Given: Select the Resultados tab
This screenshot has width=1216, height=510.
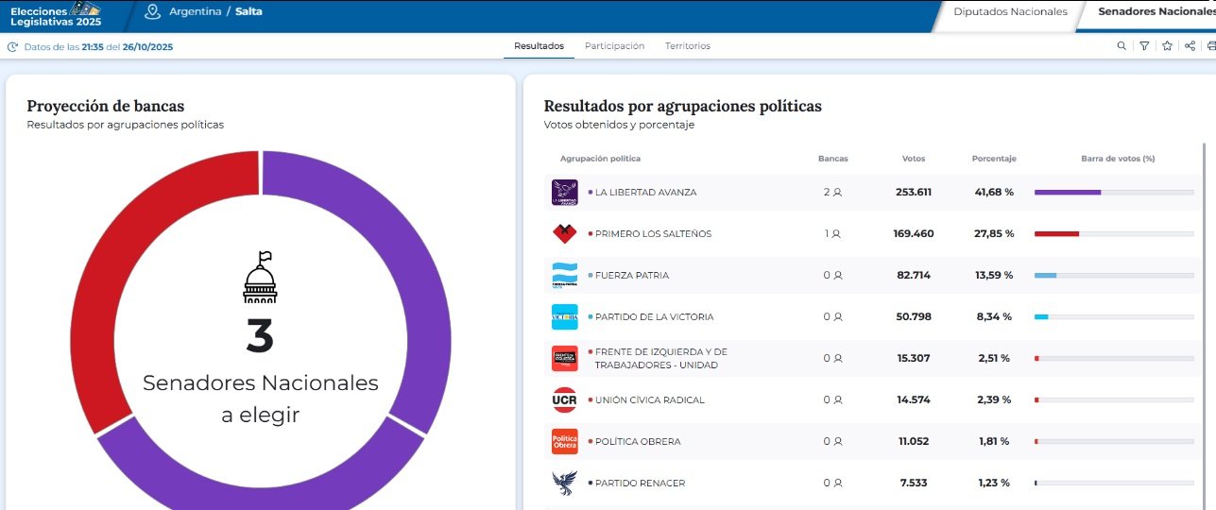Looking at the screenshot, I should pyautogui.click(x=539, y=46).
